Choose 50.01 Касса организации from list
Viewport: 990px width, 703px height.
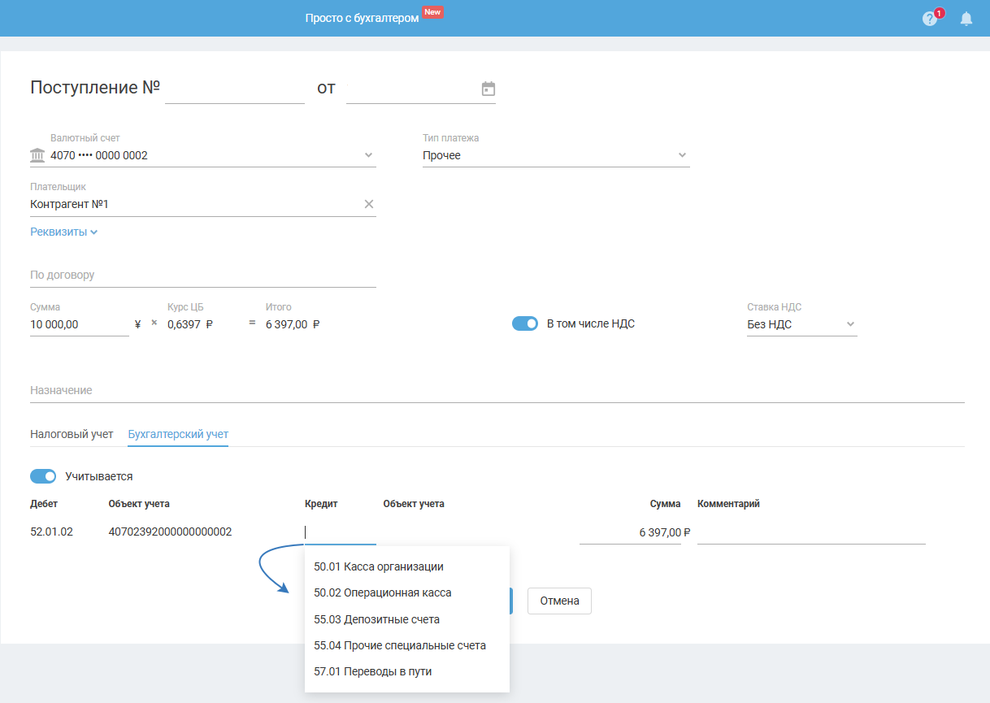[x=379, y=566]
